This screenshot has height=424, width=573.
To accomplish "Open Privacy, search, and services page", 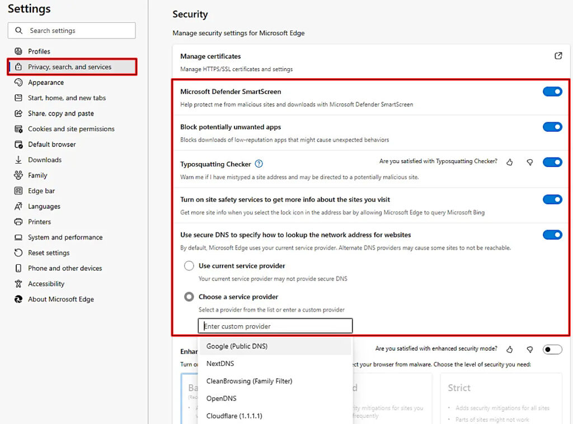I will tap(72, 67).
